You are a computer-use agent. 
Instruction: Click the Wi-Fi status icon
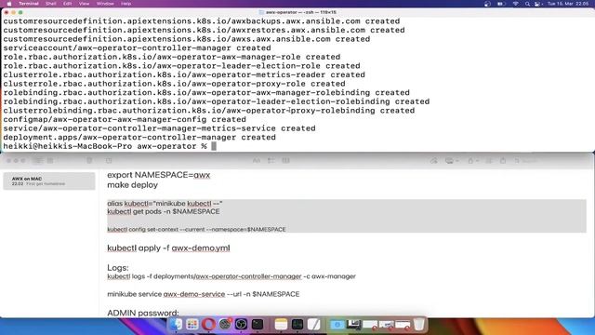coord(515,4)
